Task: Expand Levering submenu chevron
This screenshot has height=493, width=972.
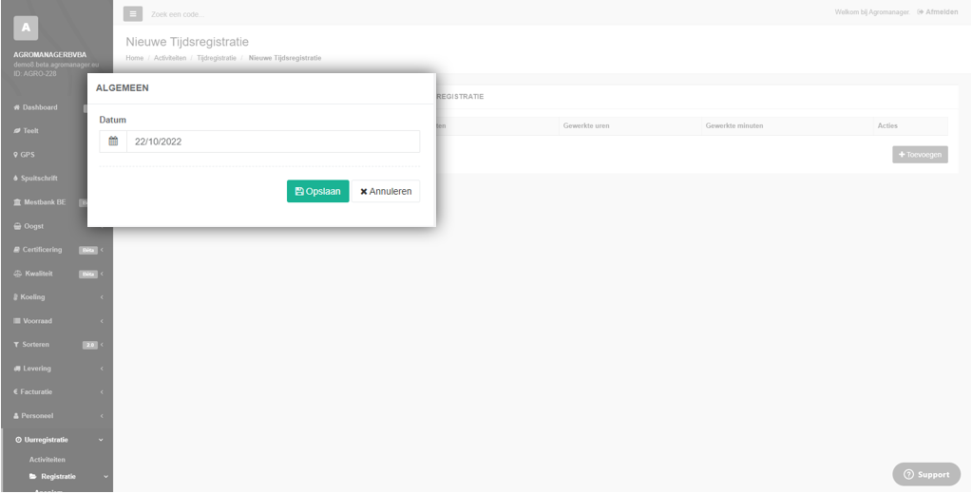Action: 102,369
